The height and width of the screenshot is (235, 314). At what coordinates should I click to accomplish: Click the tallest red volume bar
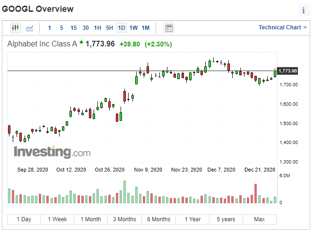click(x=255, y=193)
